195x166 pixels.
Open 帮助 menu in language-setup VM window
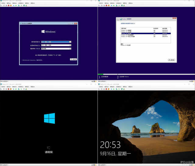33,3
